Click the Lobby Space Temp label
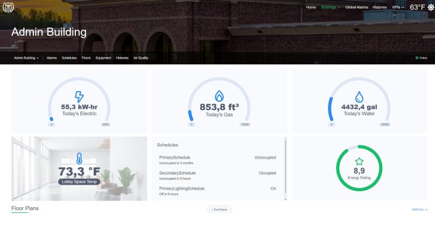The height and width of the screenshot is (244, 435). (79, 182)
